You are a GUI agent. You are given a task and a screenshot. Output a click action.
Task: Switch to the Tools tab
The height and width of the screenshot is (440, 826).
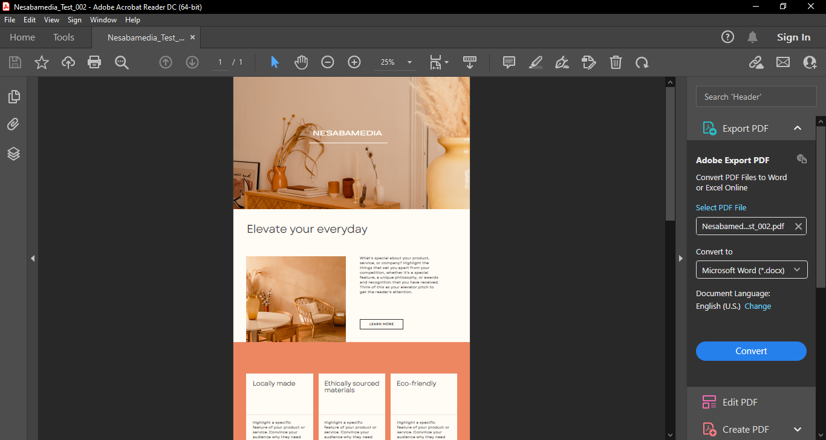tap(63, 37)
